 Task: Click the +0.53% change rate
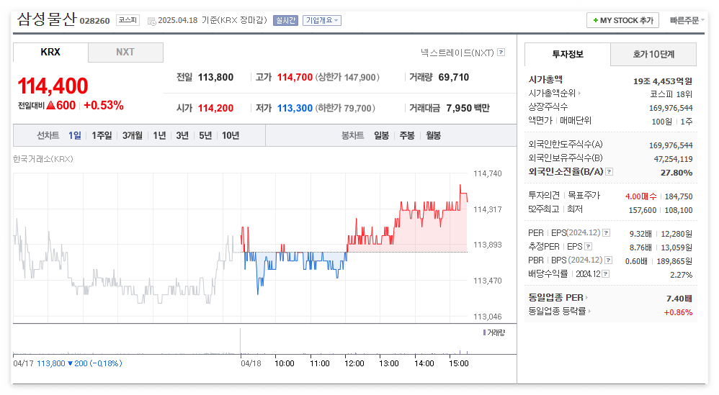point(104,105)
